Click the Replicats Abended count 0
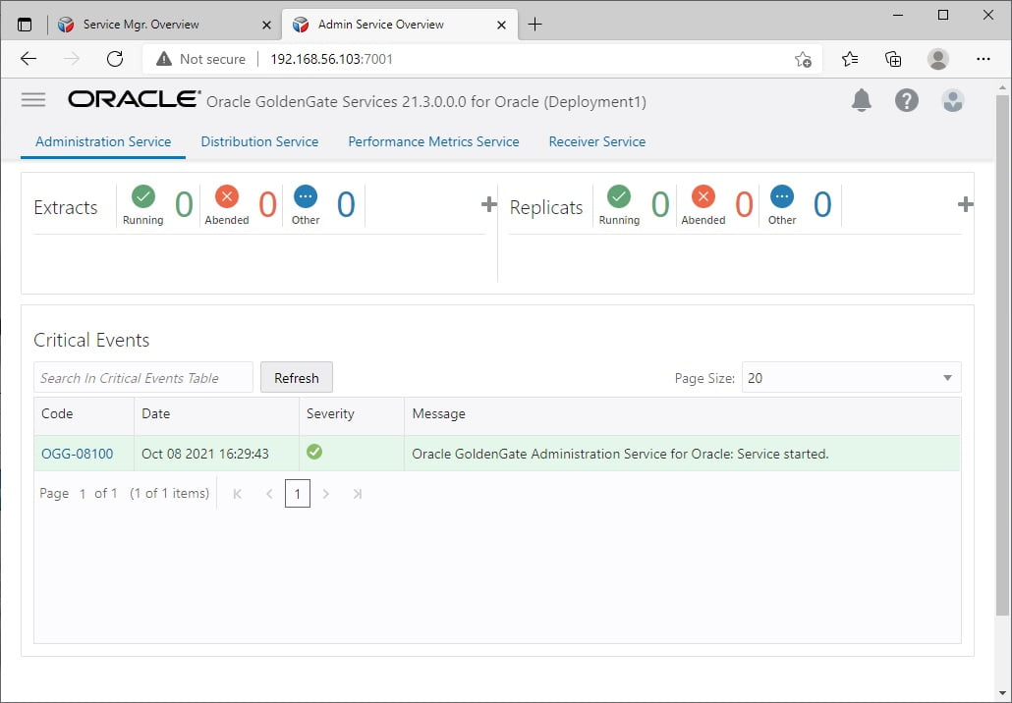This screenshot has height=703, width=1012. pos(744,204)
